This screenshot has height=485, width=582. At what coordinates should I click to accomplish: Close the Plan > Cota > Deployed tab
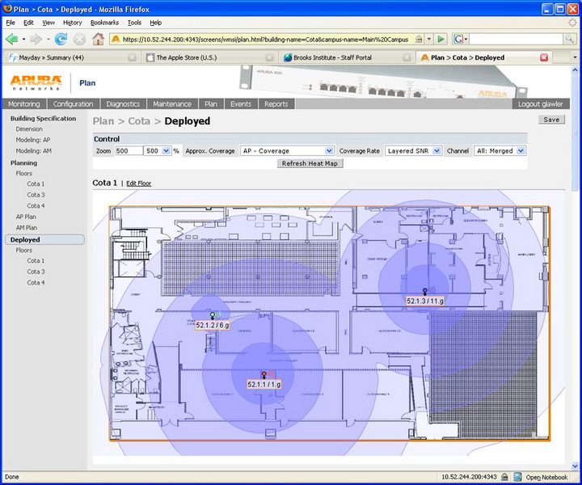[x=544, y=57]
